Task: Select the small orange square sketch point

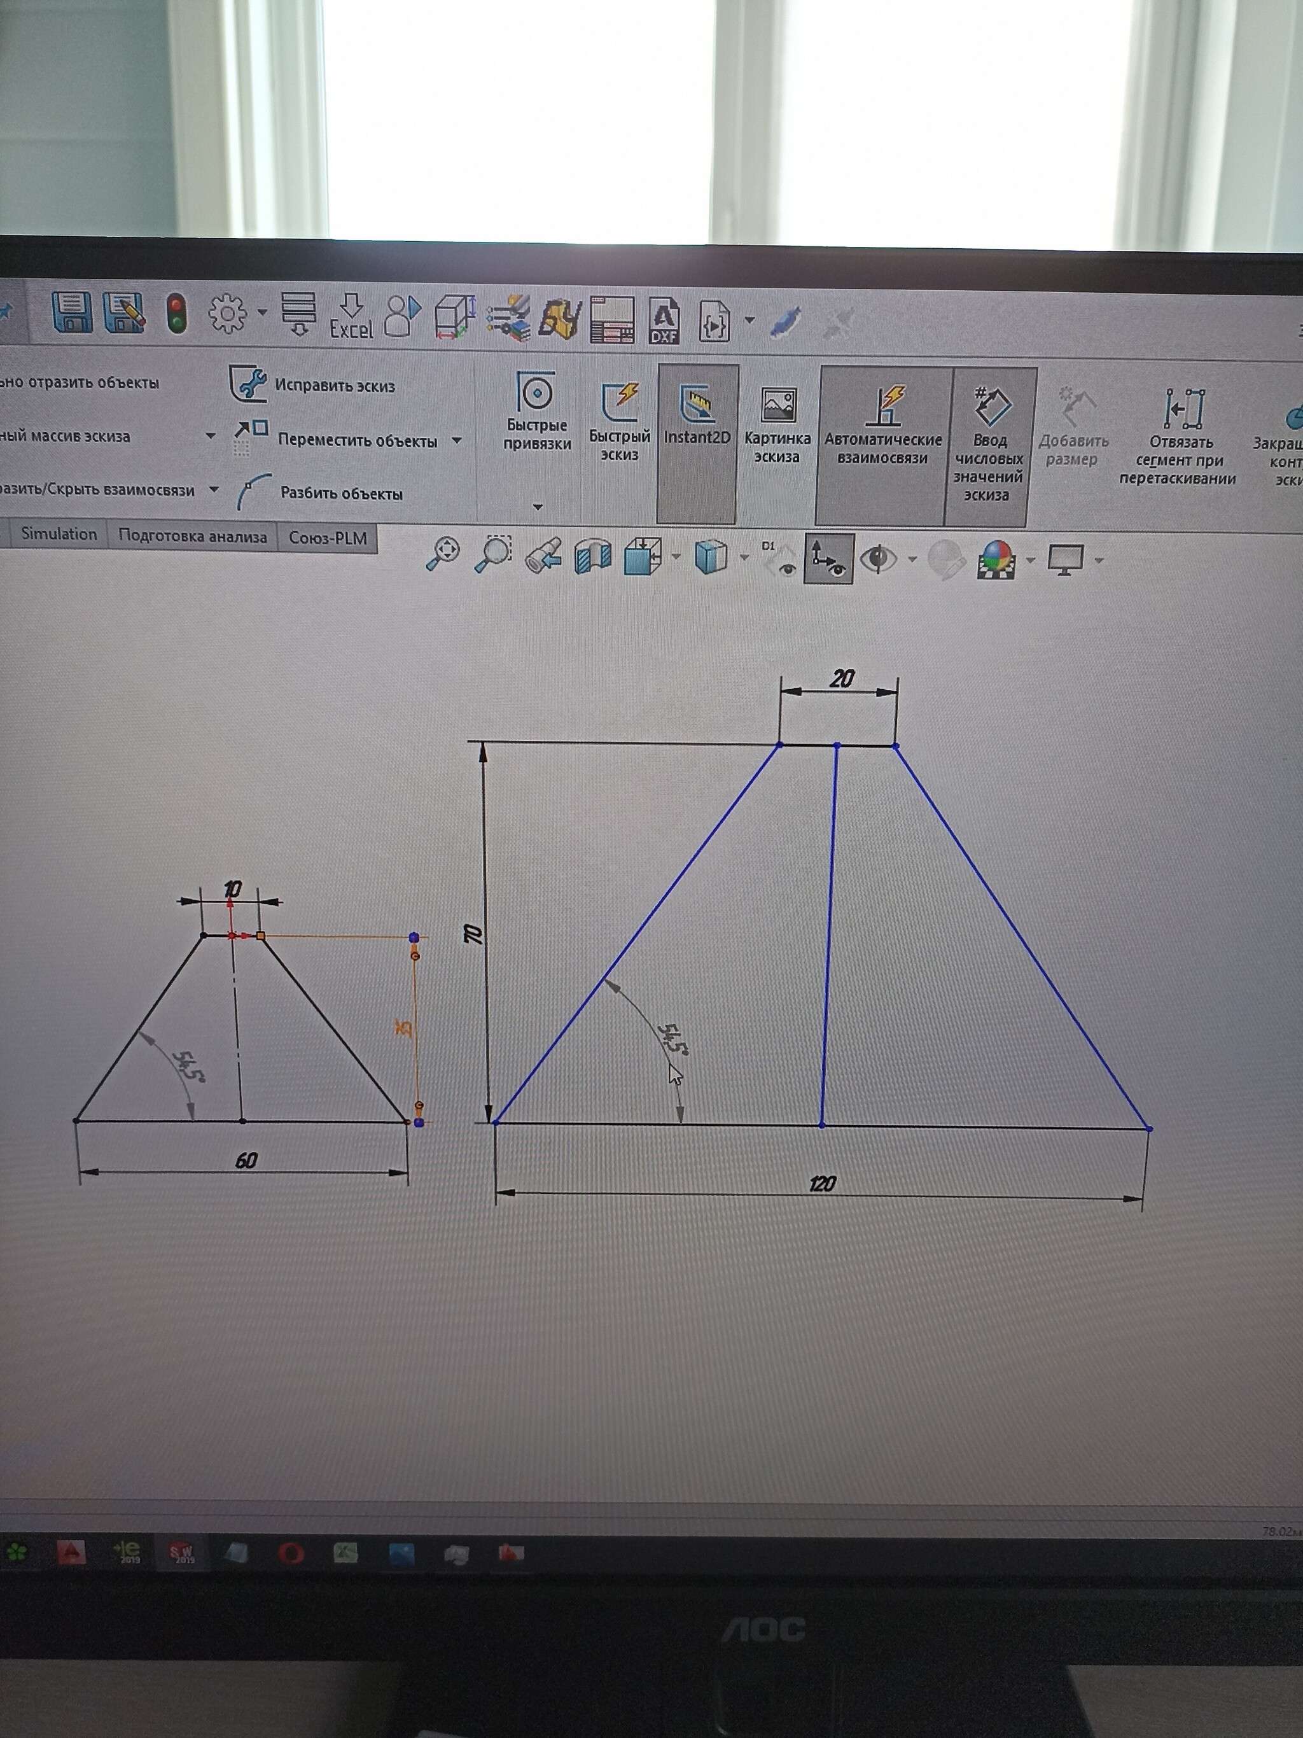Action: tap(261, 936)
